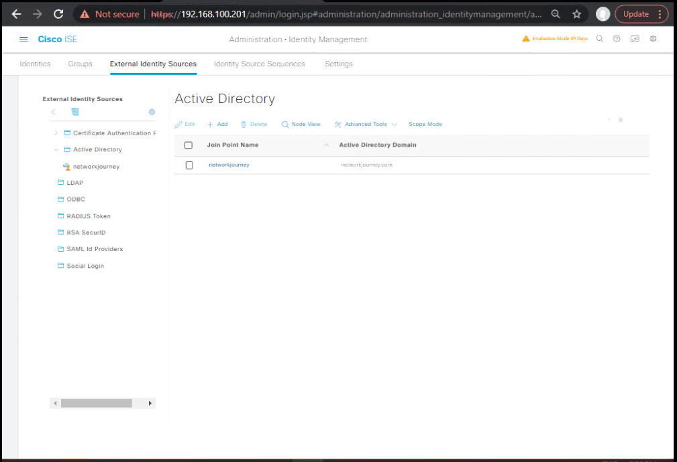Switch to the Identities tab
Viewport: 677px width, 462px height.
click(x=35, y=64)
